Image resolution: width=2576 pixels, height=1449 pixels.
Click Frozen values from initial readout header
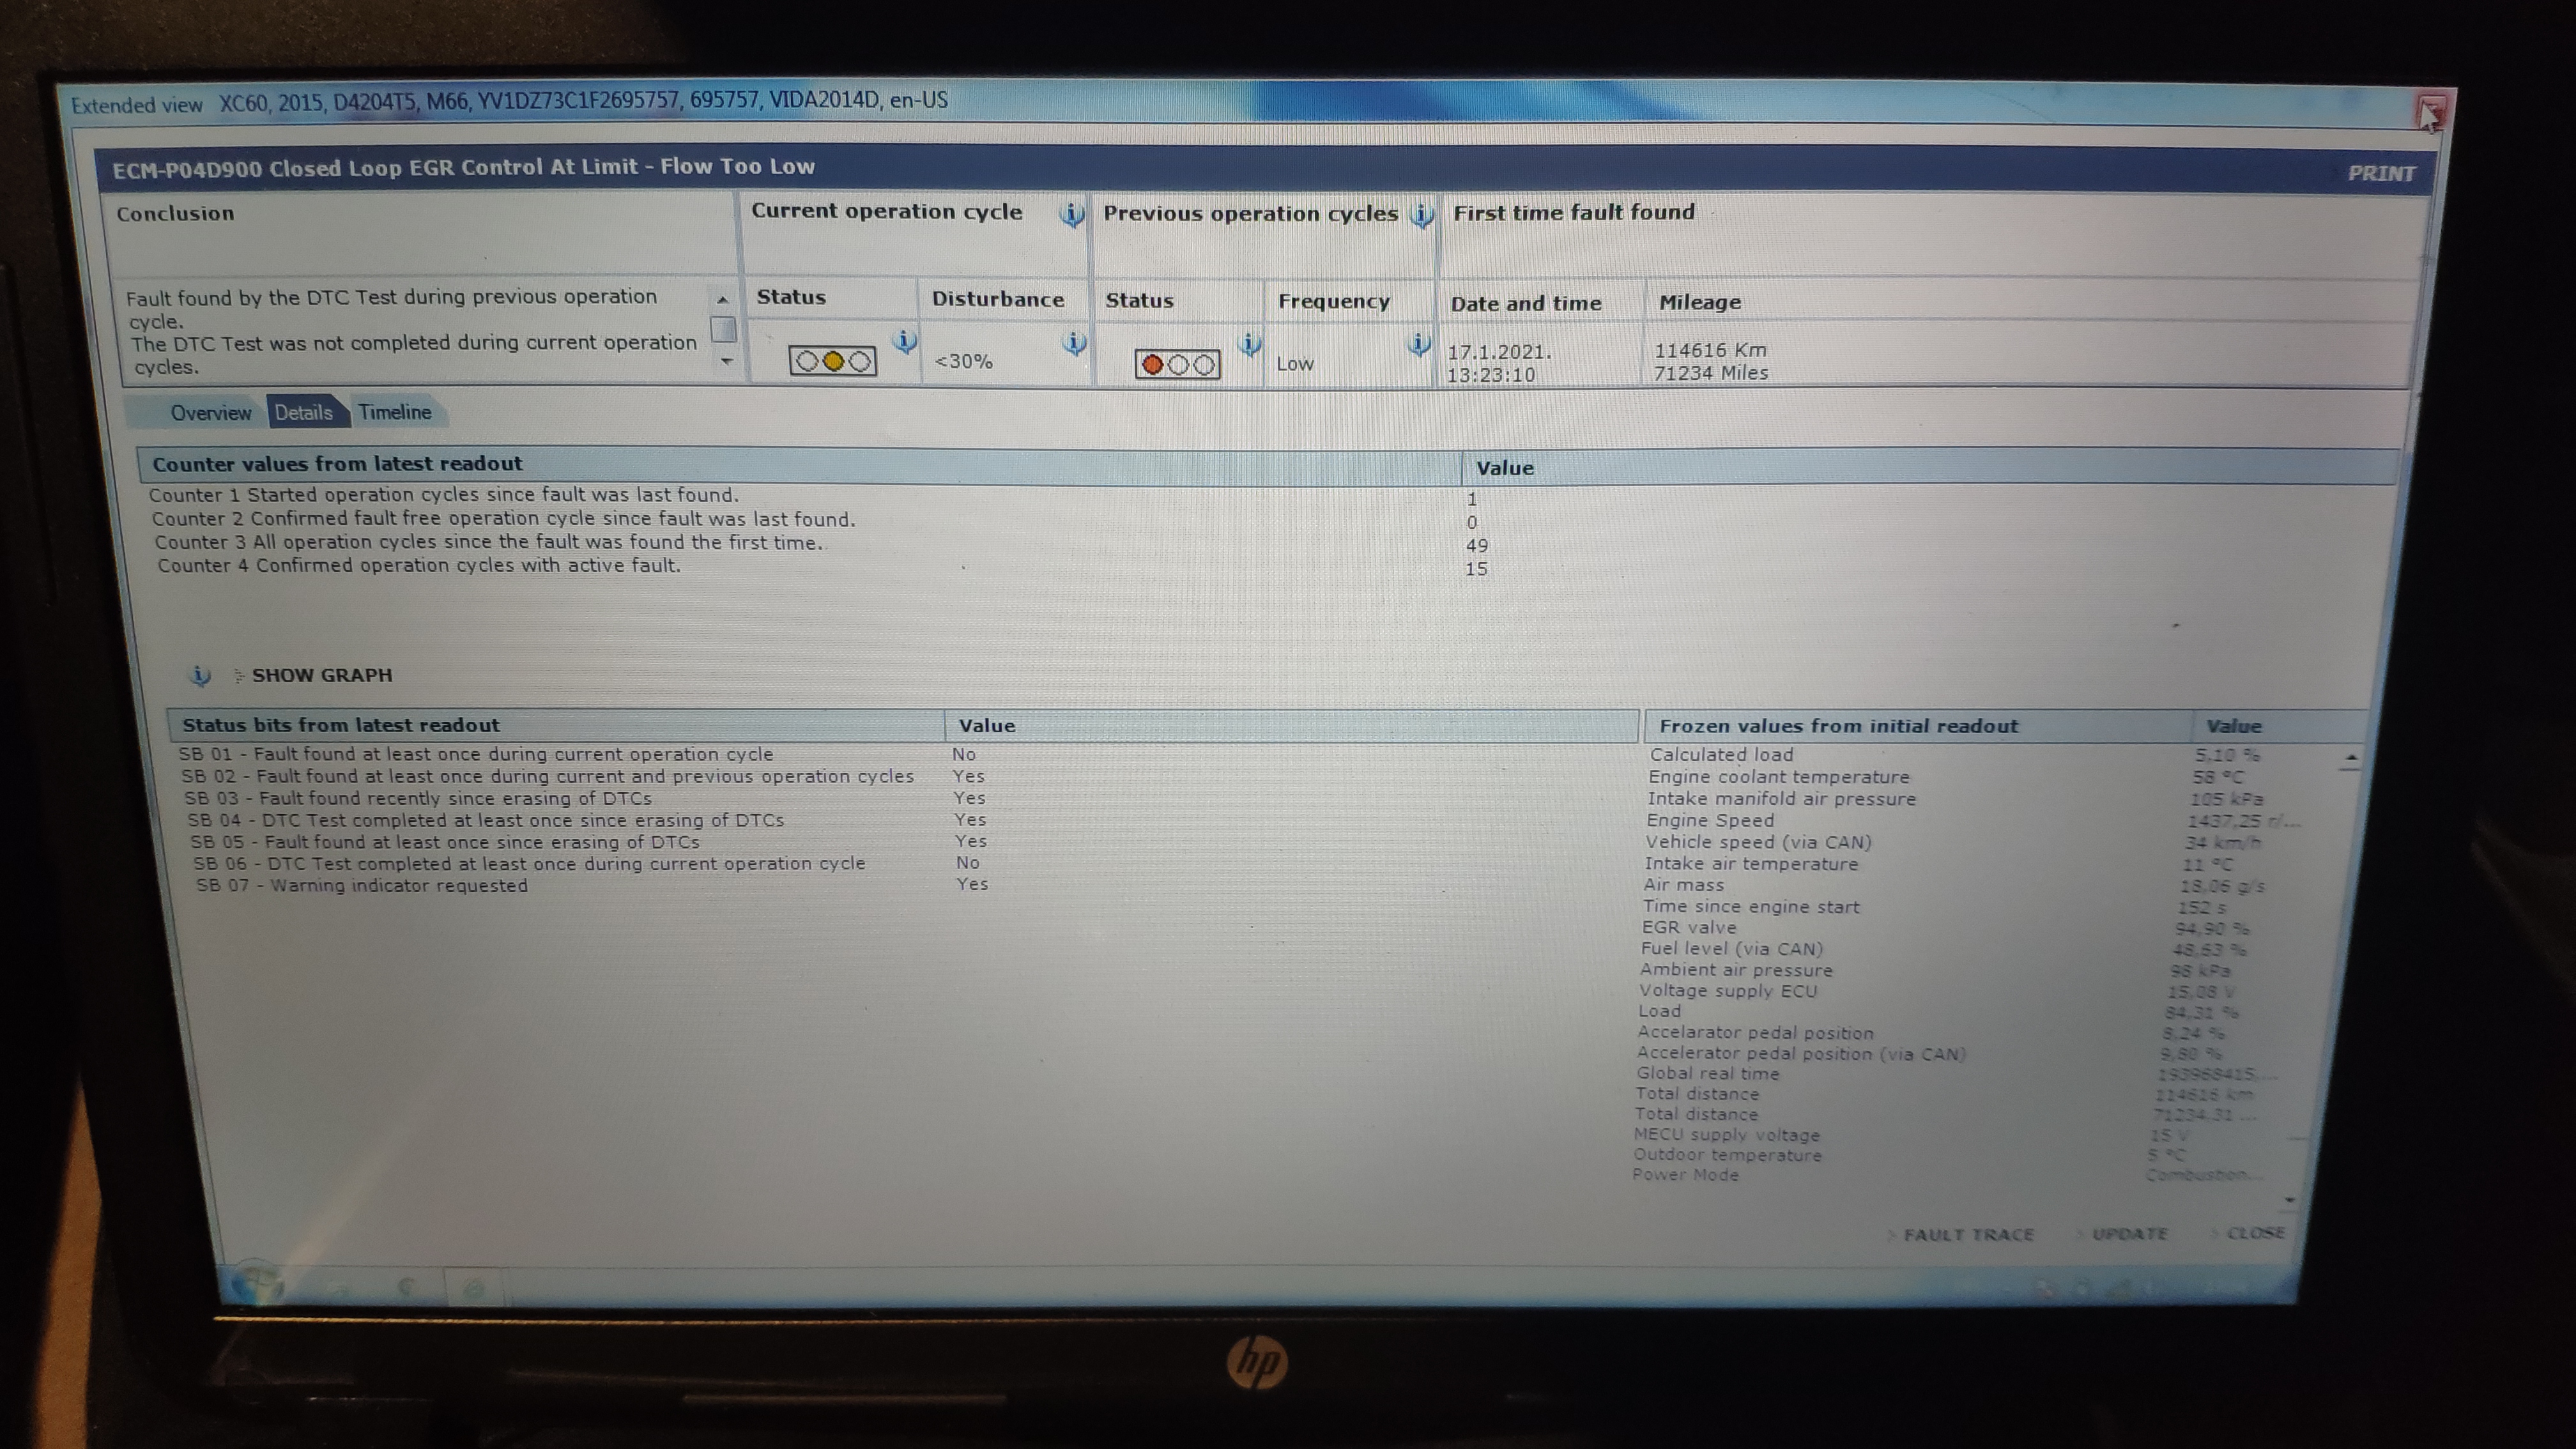click(1838, 726)
